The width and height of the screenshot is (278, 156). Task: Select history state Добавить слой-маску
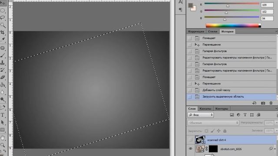[232, 90]
